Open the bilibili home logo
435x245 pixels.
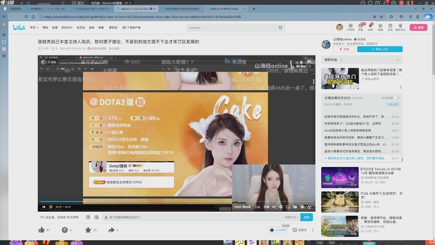(x=19, y=28)
